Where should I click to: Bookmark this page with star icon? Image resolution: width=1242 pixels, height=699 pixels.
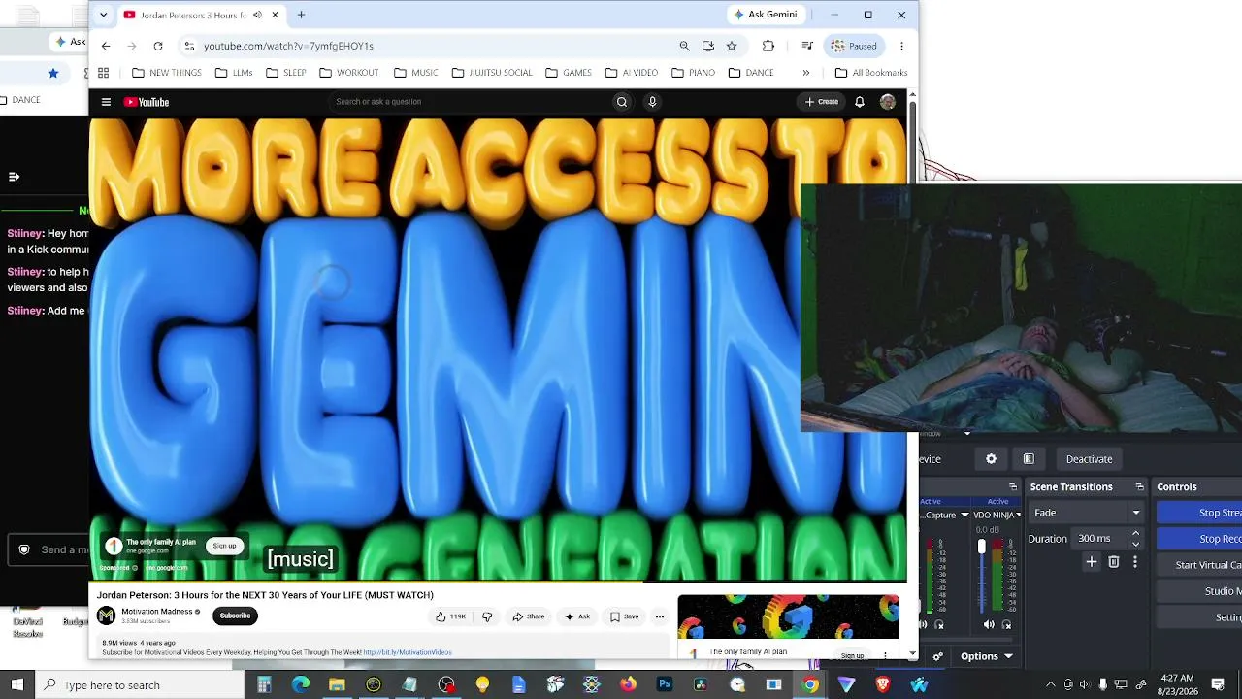[x=732, y=46]
